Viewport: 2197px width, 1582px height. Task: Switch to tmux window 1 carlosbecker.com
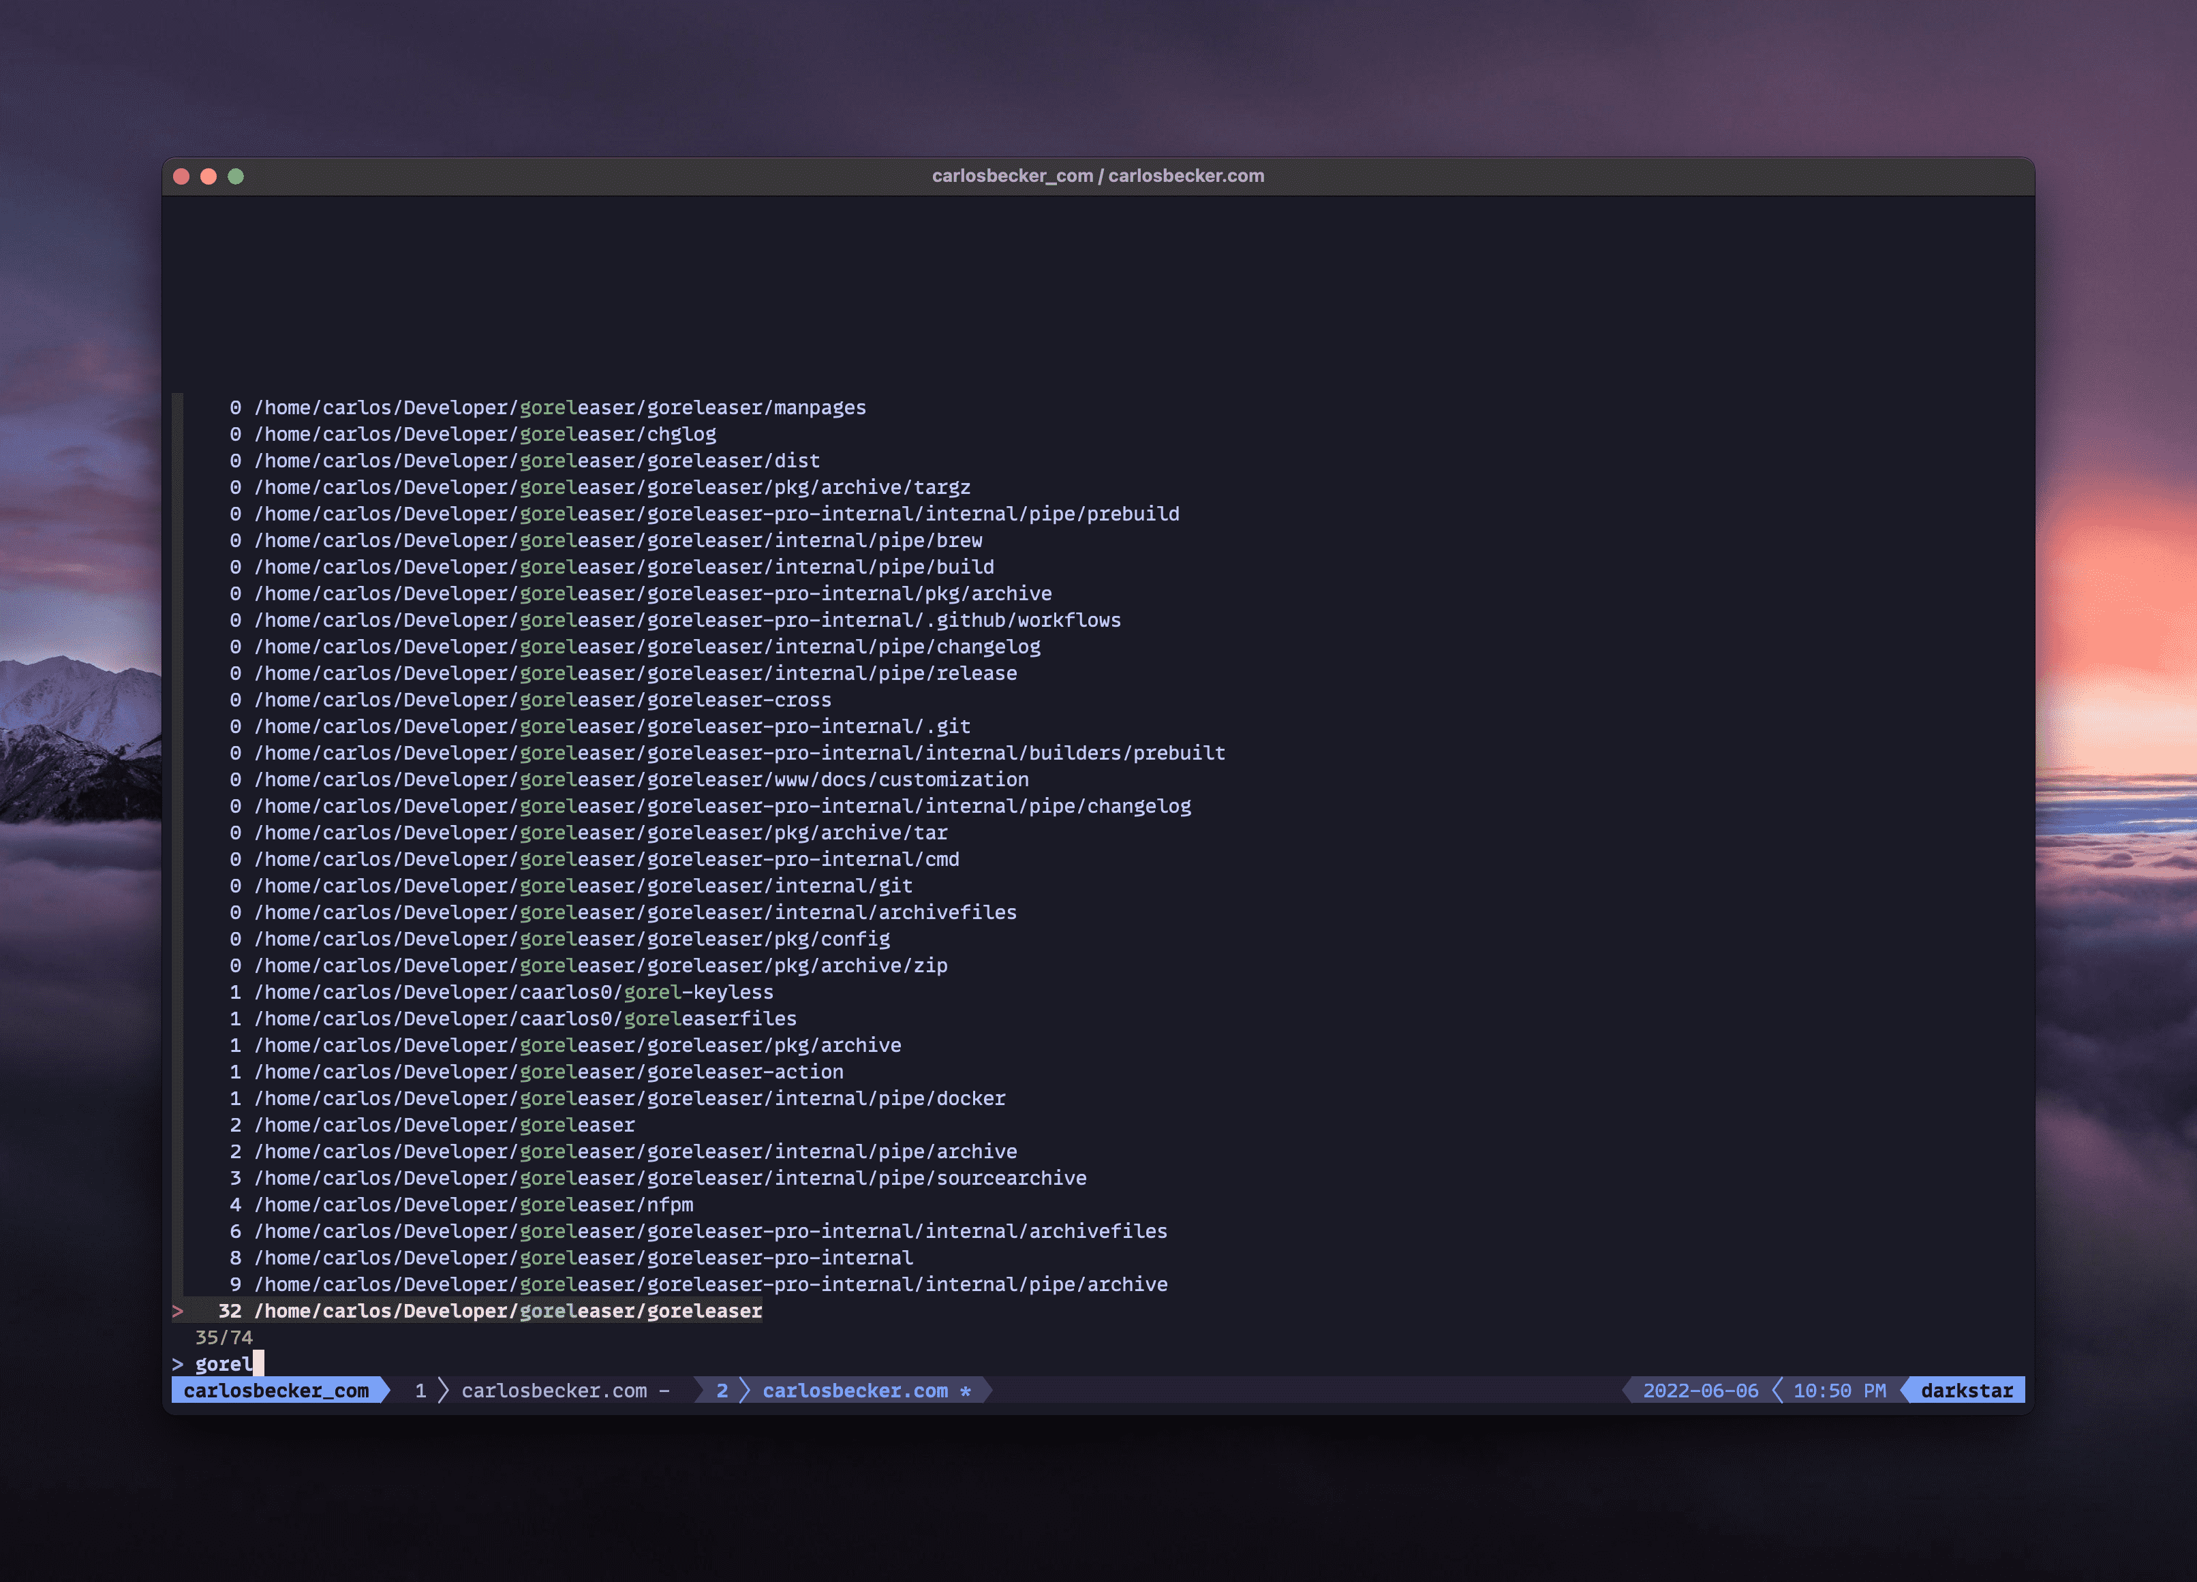(555, 1390)
